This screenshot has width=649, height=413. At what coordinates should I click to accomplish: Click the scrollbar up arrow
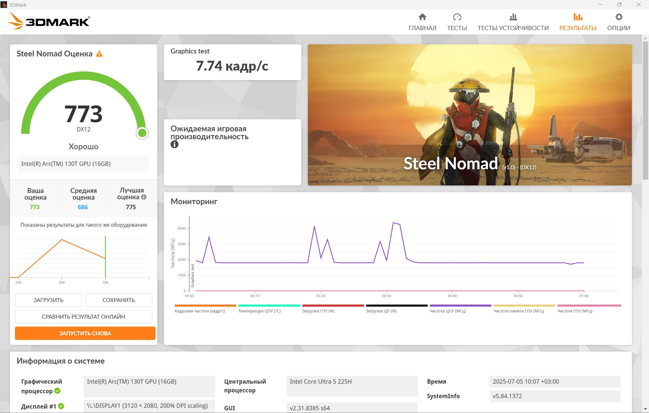pos(645,38)
